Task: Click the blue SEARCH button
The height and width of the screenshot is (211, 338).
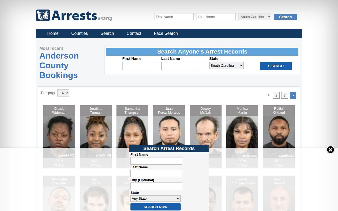Action: (x=276, y=66)
